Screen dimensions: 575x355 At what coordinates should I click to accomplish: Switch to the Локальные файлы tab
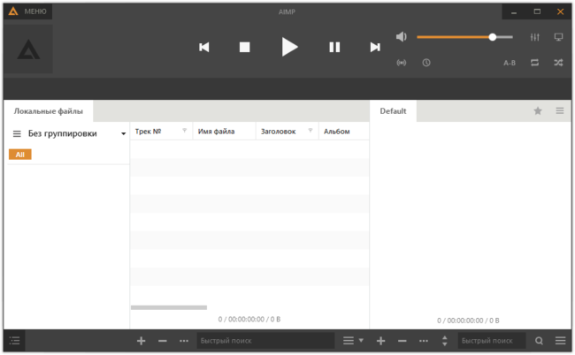coord(49,111)
